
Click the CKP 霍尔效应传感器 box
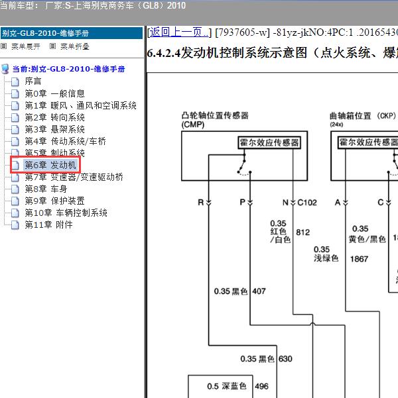[368, 142]
